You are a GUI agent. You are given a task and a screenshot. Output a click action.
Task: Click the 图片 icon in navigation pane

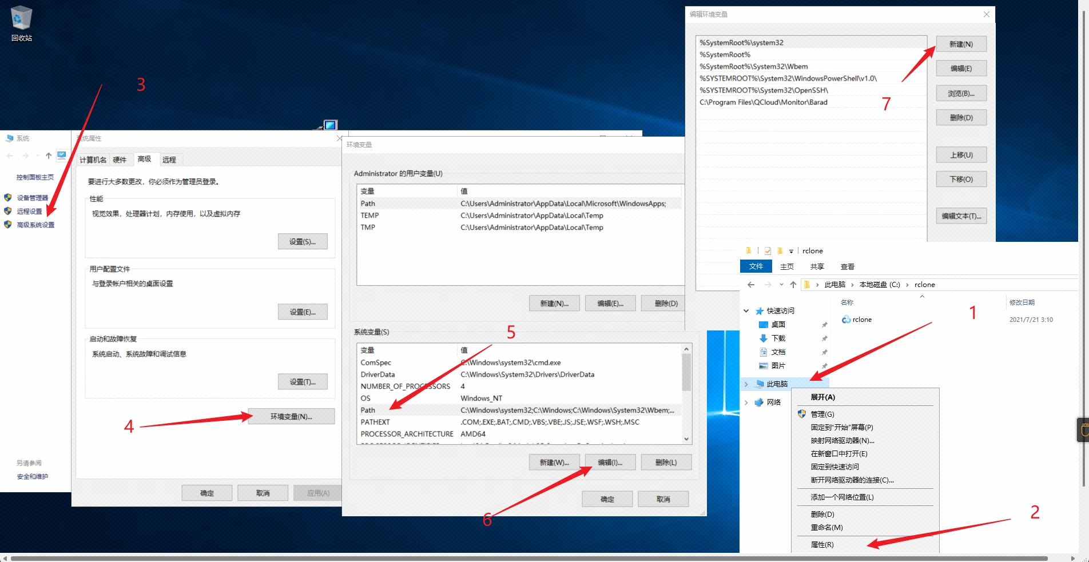coord(763,365)
